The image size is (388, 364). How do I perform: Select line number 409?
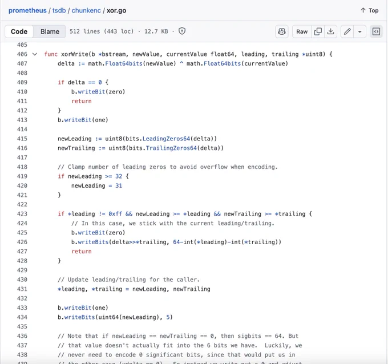coord(22,82)
